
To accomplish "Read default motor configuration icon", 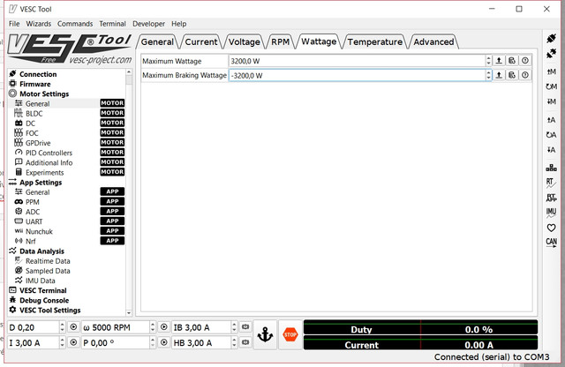I will 551,86.
